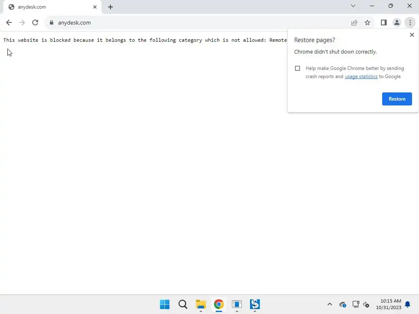
Task: Click the muted volume tray icon
Action: [366, 304]
